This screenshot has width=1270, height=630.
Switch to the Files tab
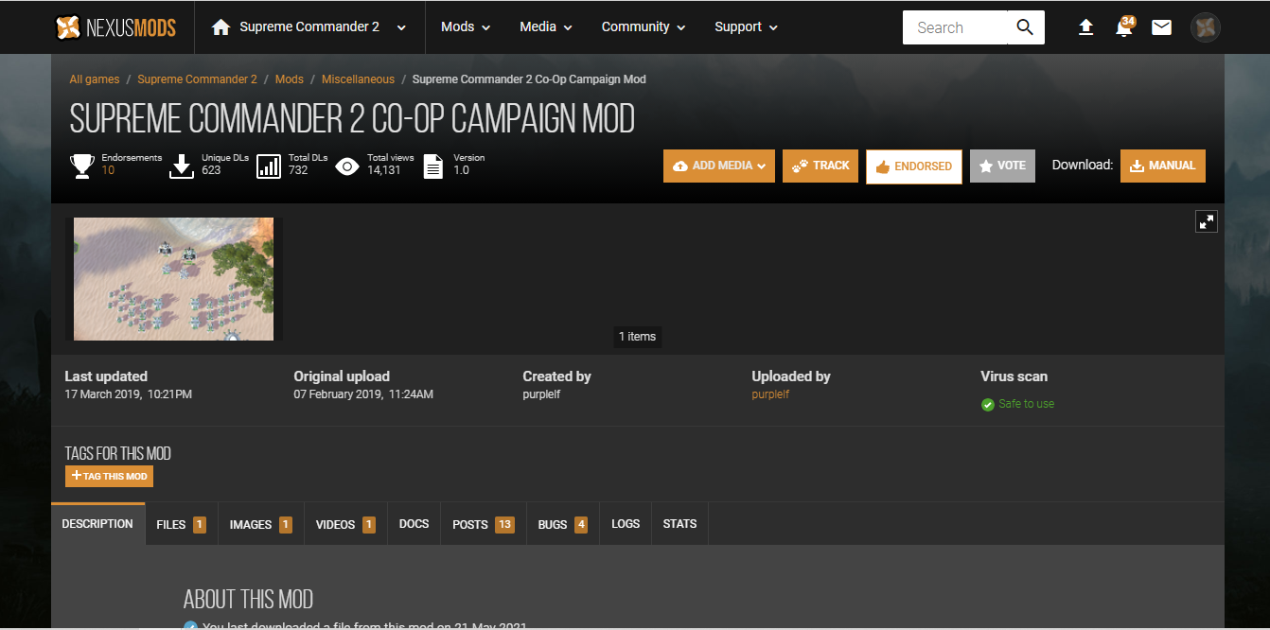(181, 524)
